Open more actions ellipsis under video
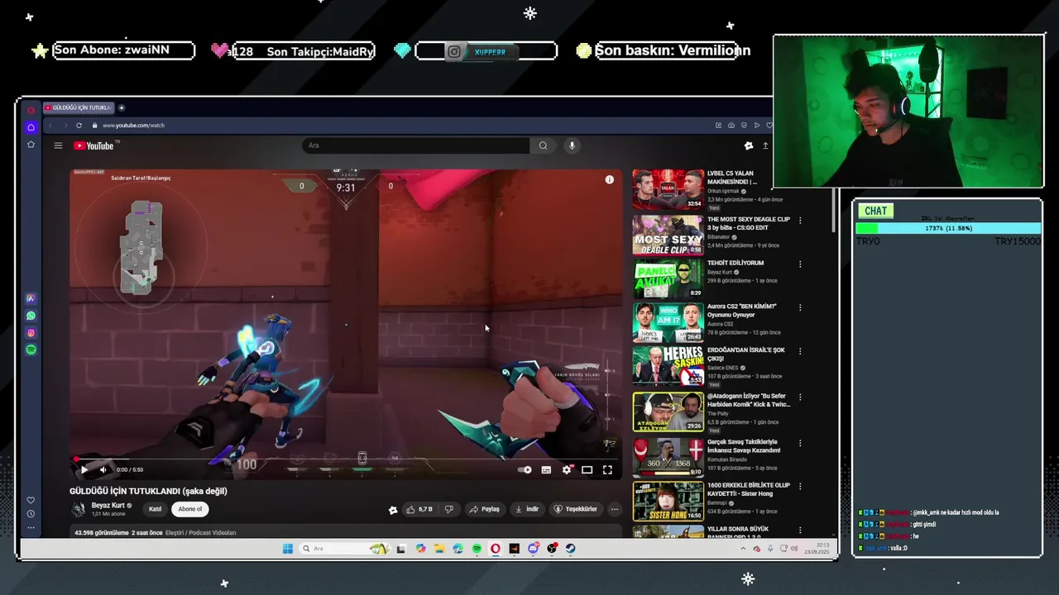 [614, 509]
